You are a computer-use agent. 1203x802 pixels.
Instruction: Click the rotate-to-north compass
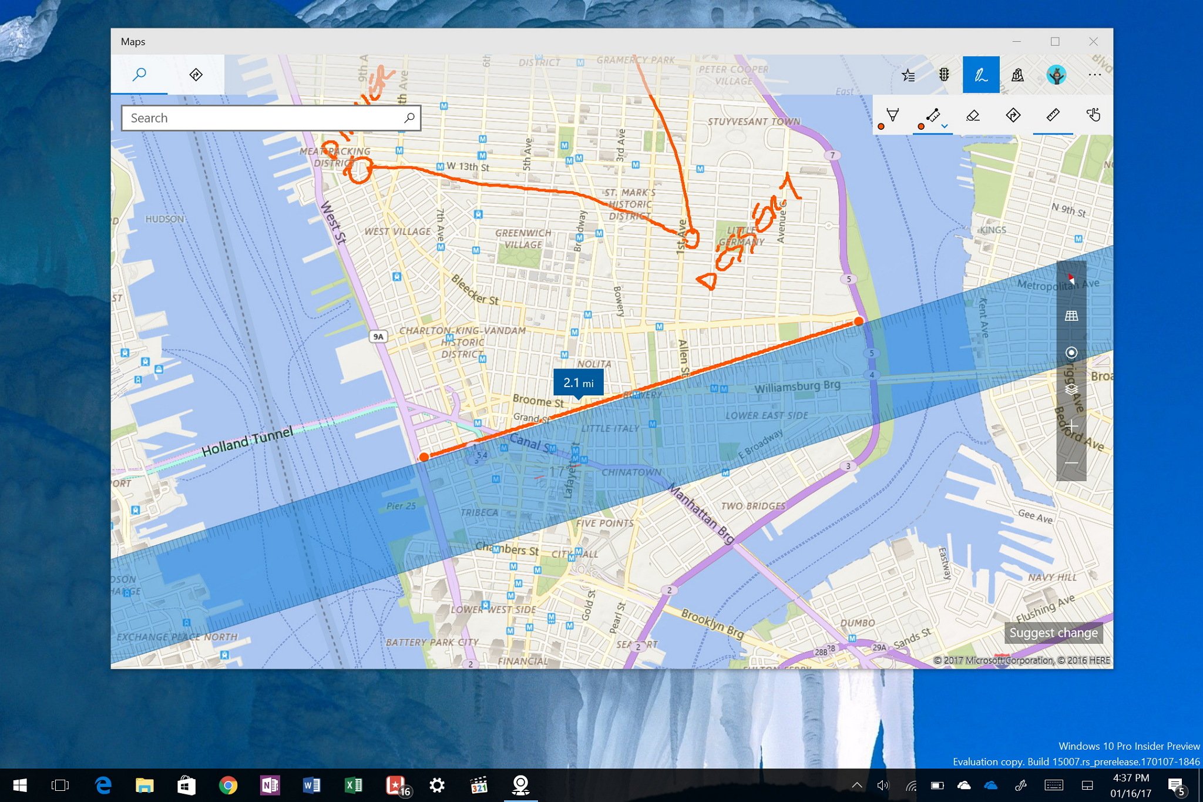tap(1071, 279)
